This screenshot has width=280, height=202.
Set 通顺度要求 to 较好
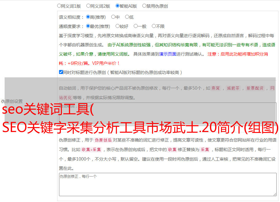pyautogui.click(x=117, y=26)
